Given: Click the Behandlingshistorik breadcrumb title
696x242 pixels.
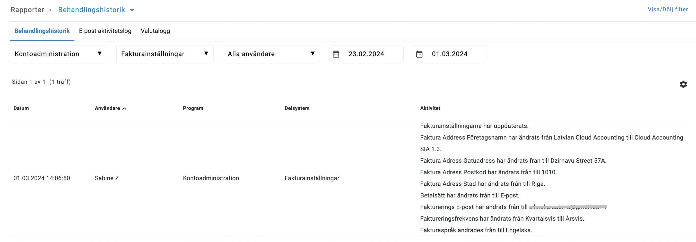Looking at the screenshot, I should tap(92, 10).
